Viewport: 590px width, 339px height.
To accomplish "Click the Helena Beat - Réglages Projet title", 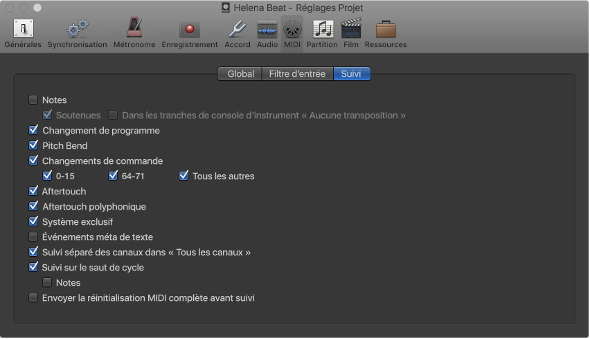I will click(x=298, y=8).
